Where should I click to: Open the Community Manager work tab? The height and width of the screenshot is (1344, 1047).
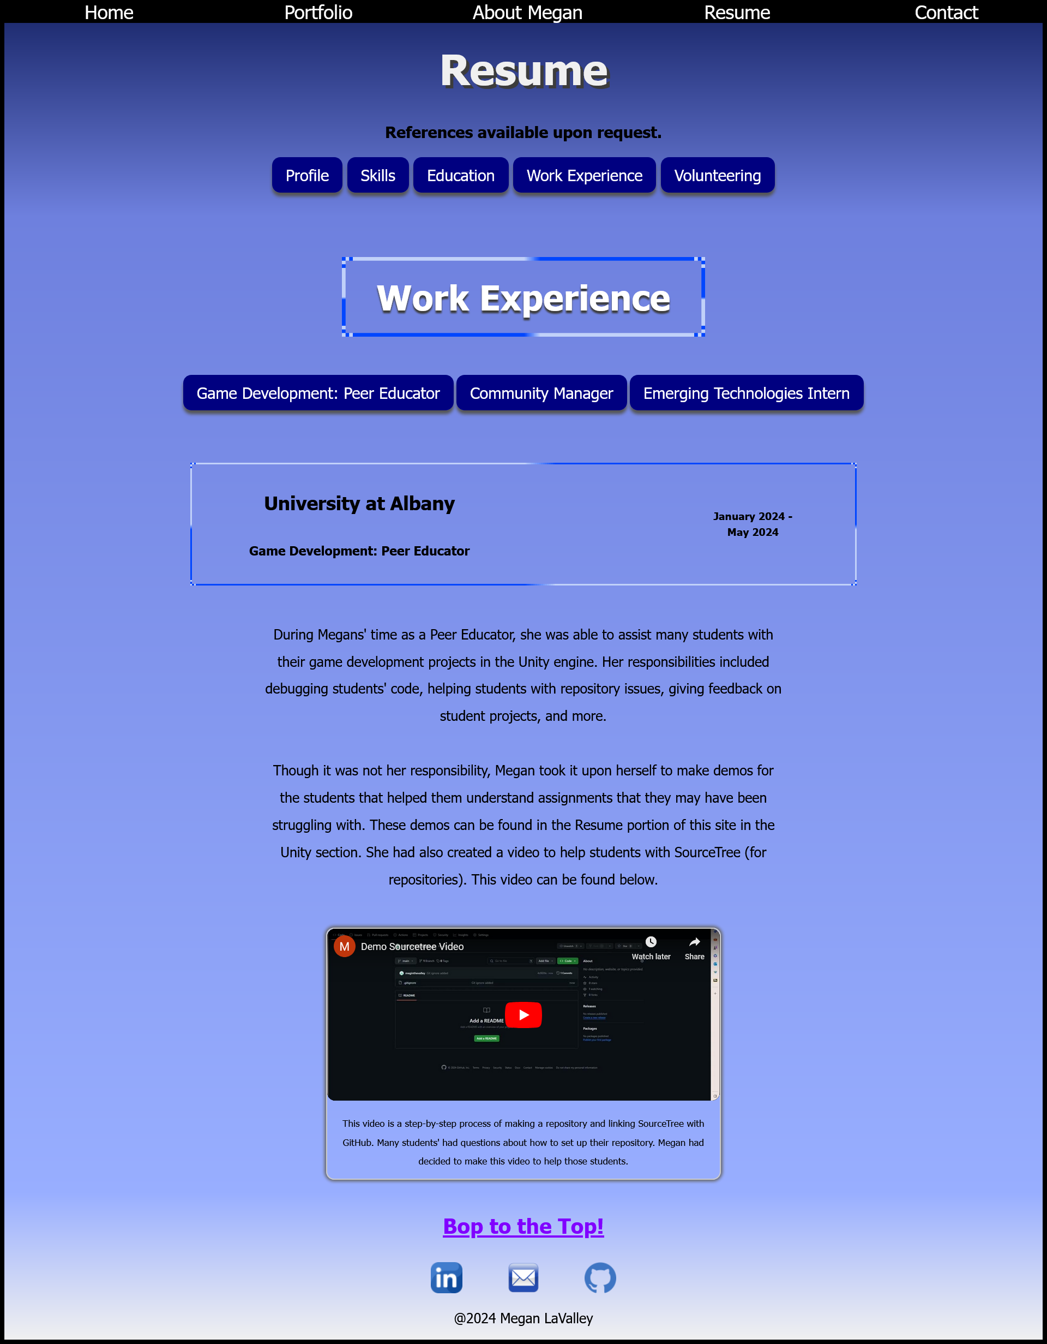tap(542, 392)
